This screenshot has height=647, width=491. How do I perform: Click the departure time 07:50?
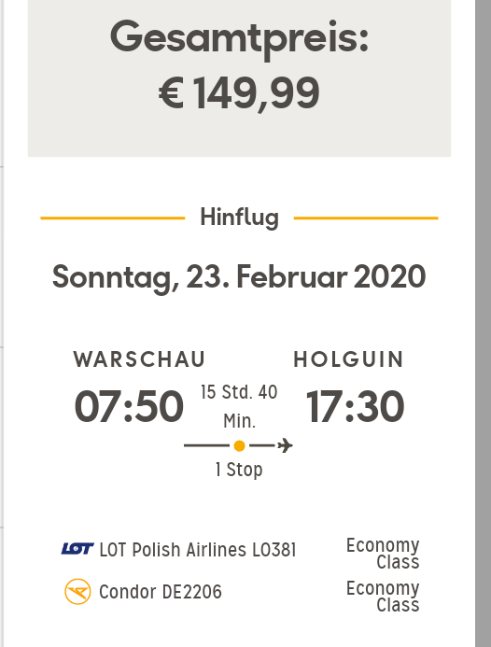coord(129,407)
